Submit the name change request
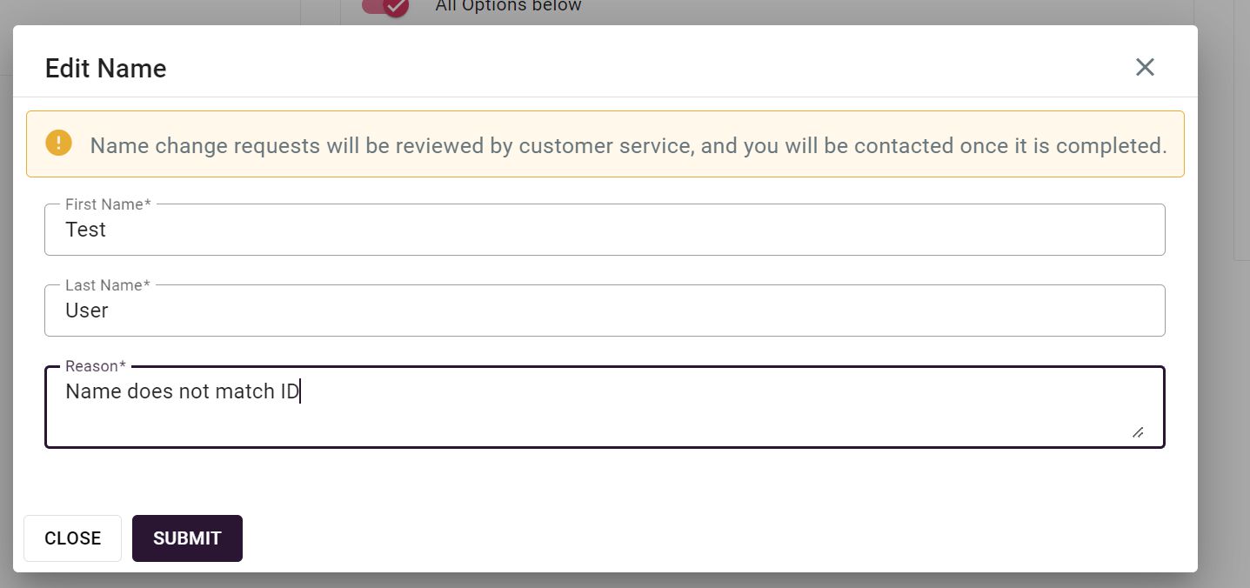Image resolution: width=1250 pixels, height=588 pixels. click(187, 538)
